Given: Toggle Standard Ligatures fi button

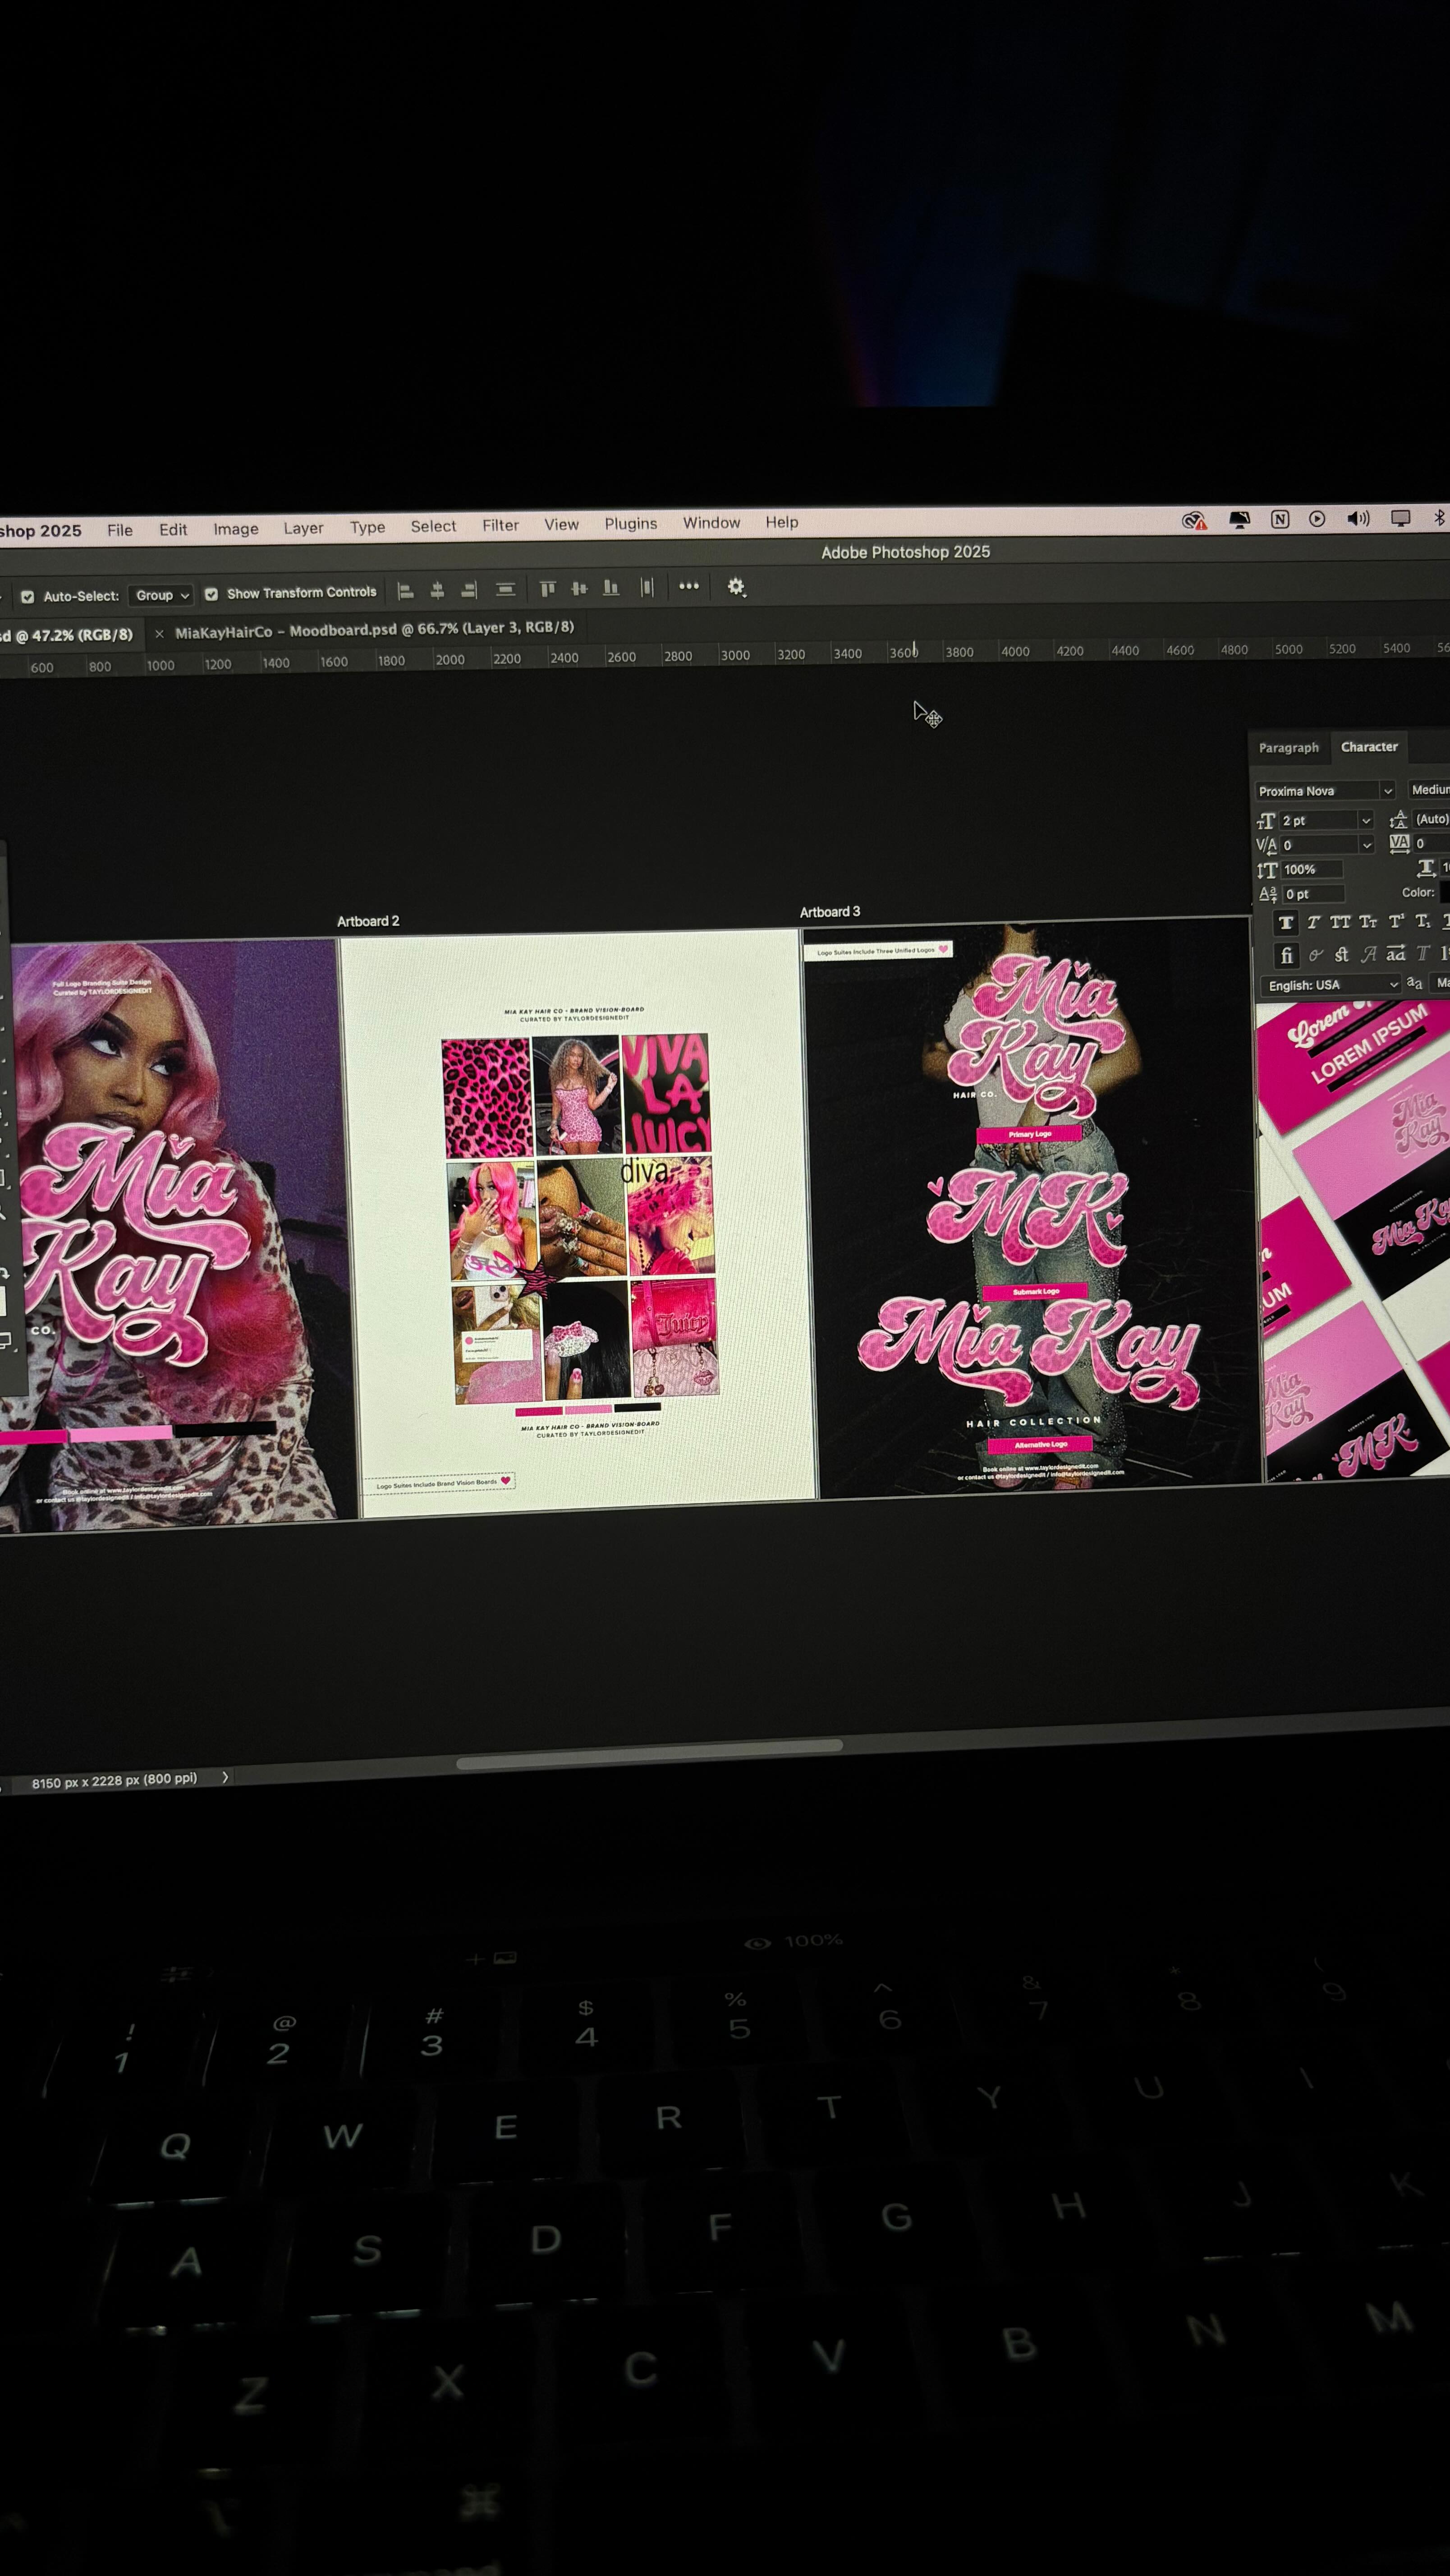Looking at the screenshot, I should [1287, 955].
